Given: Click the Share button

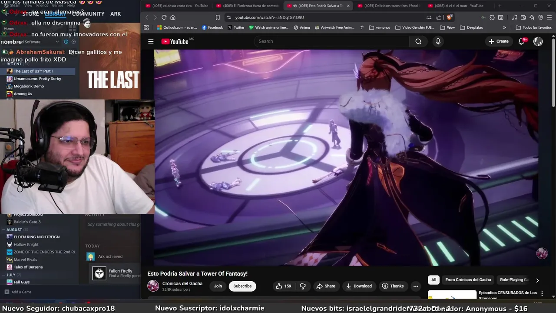Looking at the screenshot, I should [x=326, y=286].
